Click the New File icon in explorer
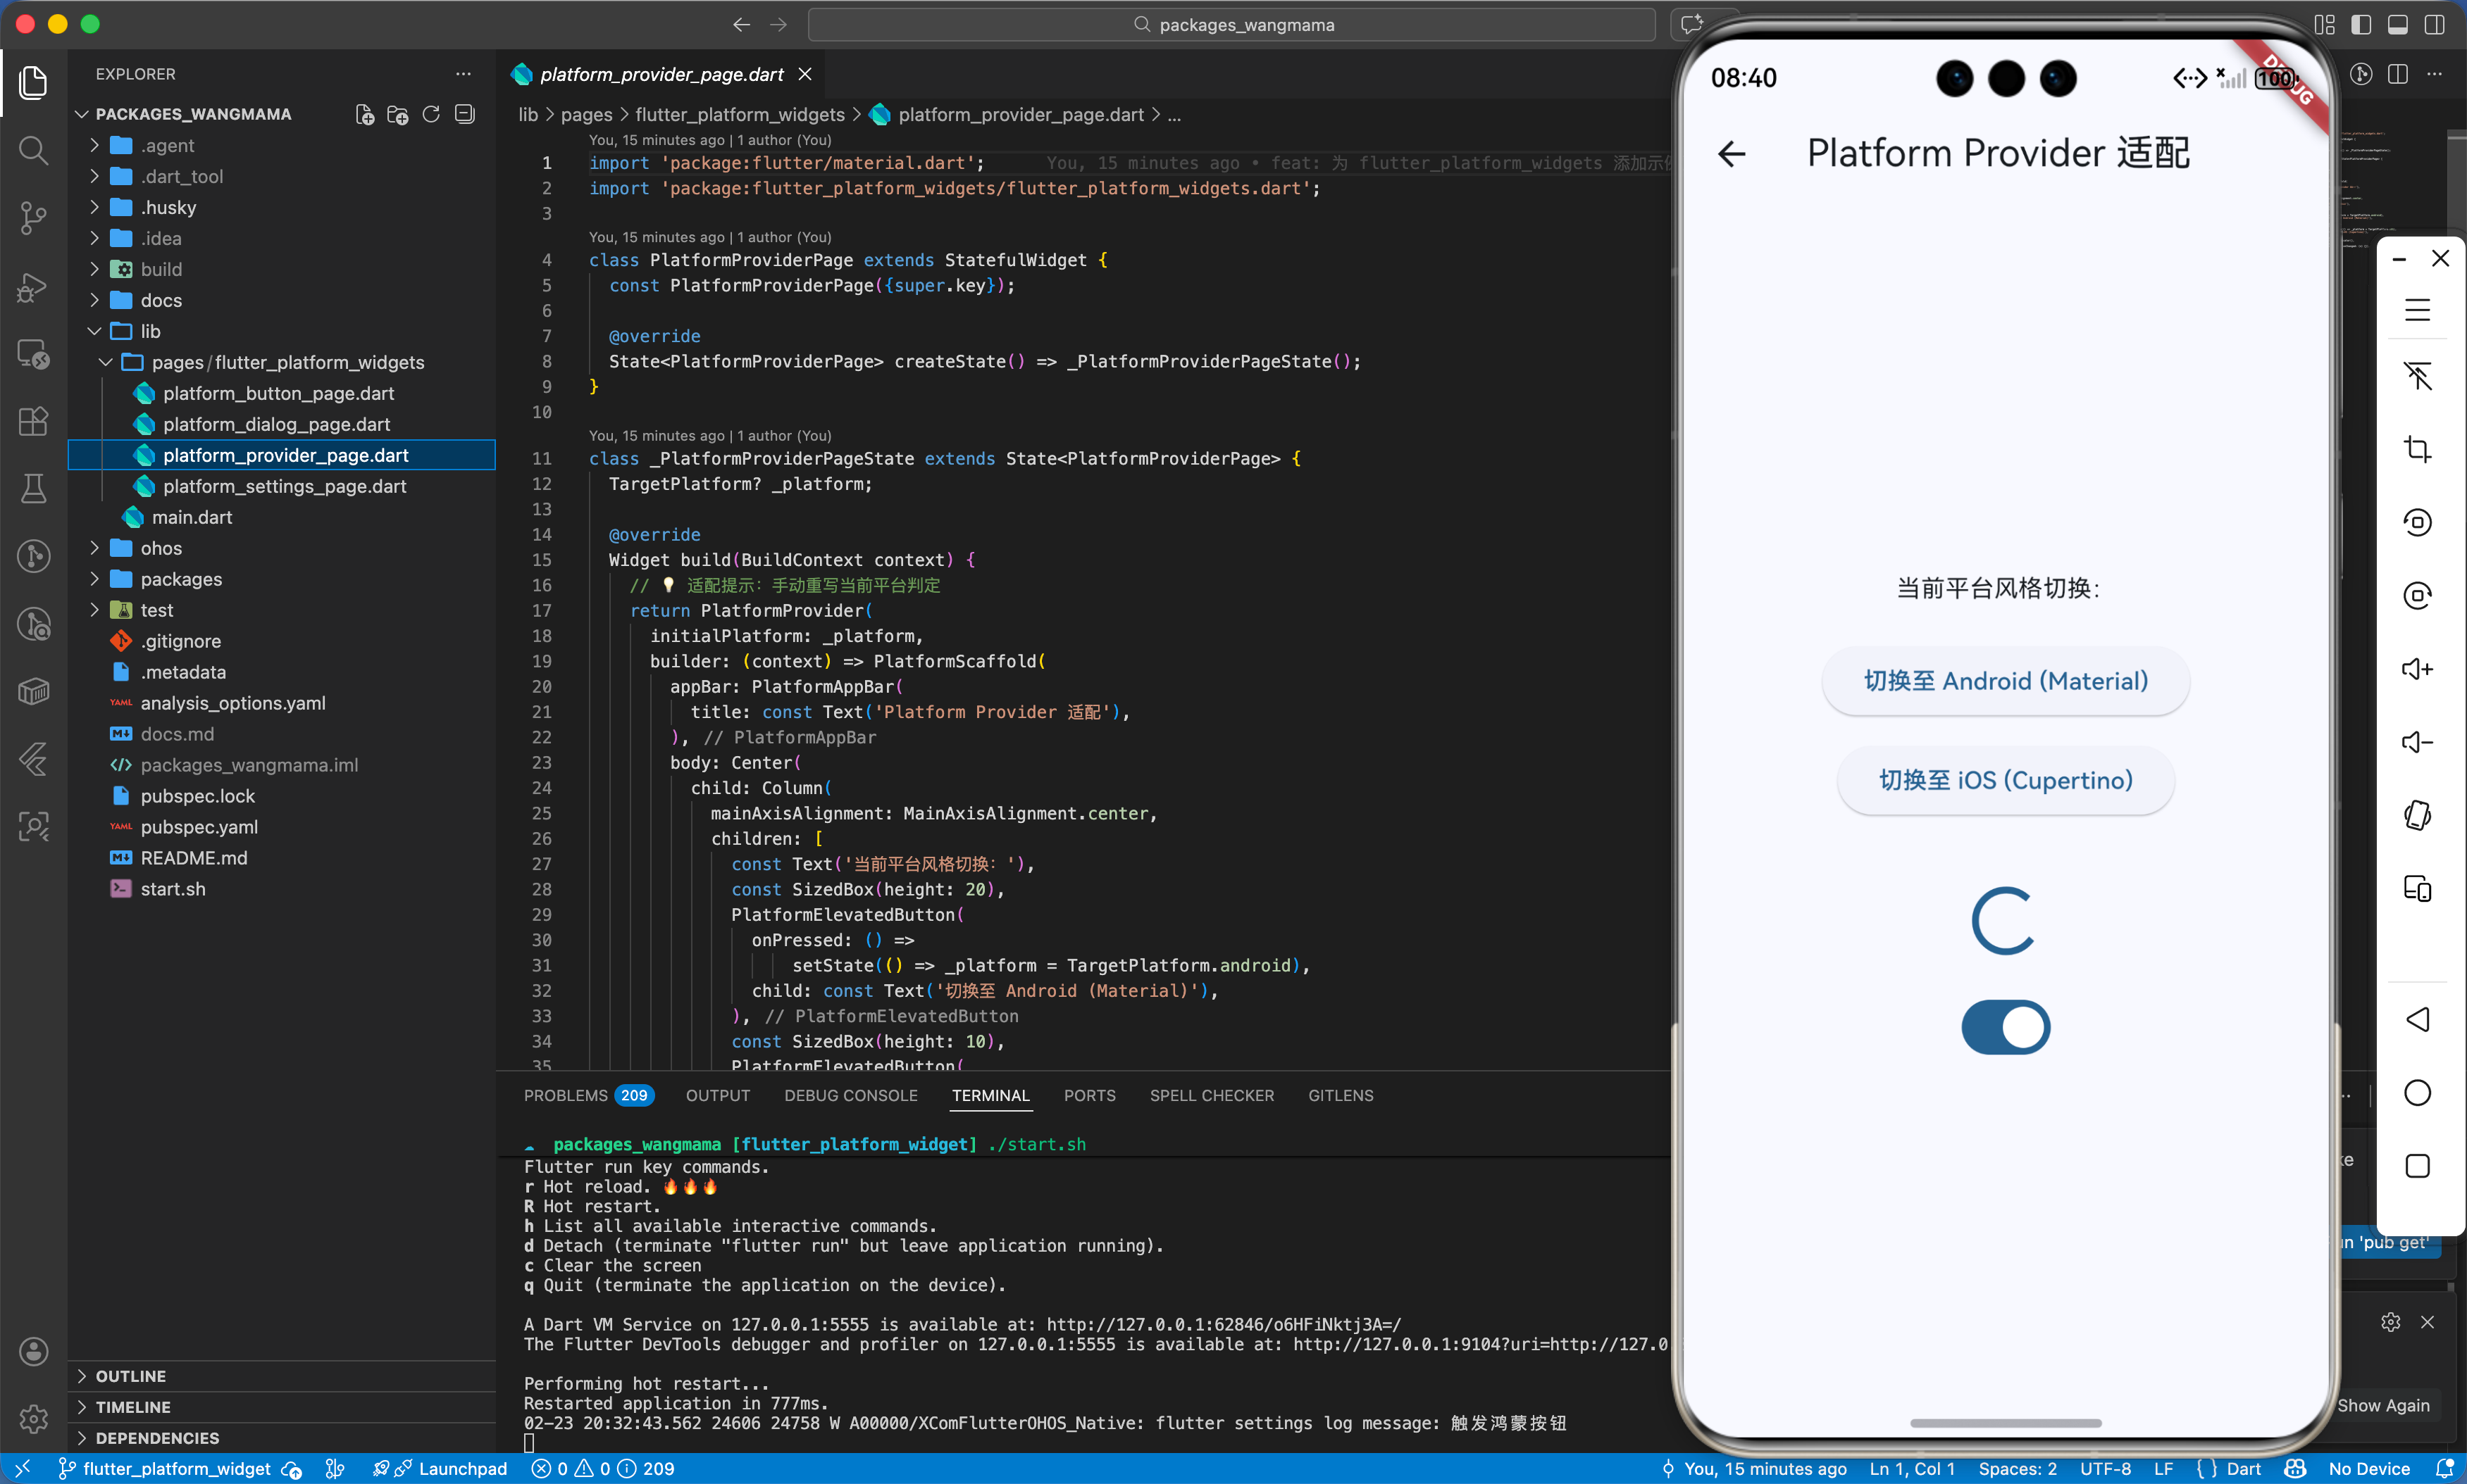 coord(365,115)
